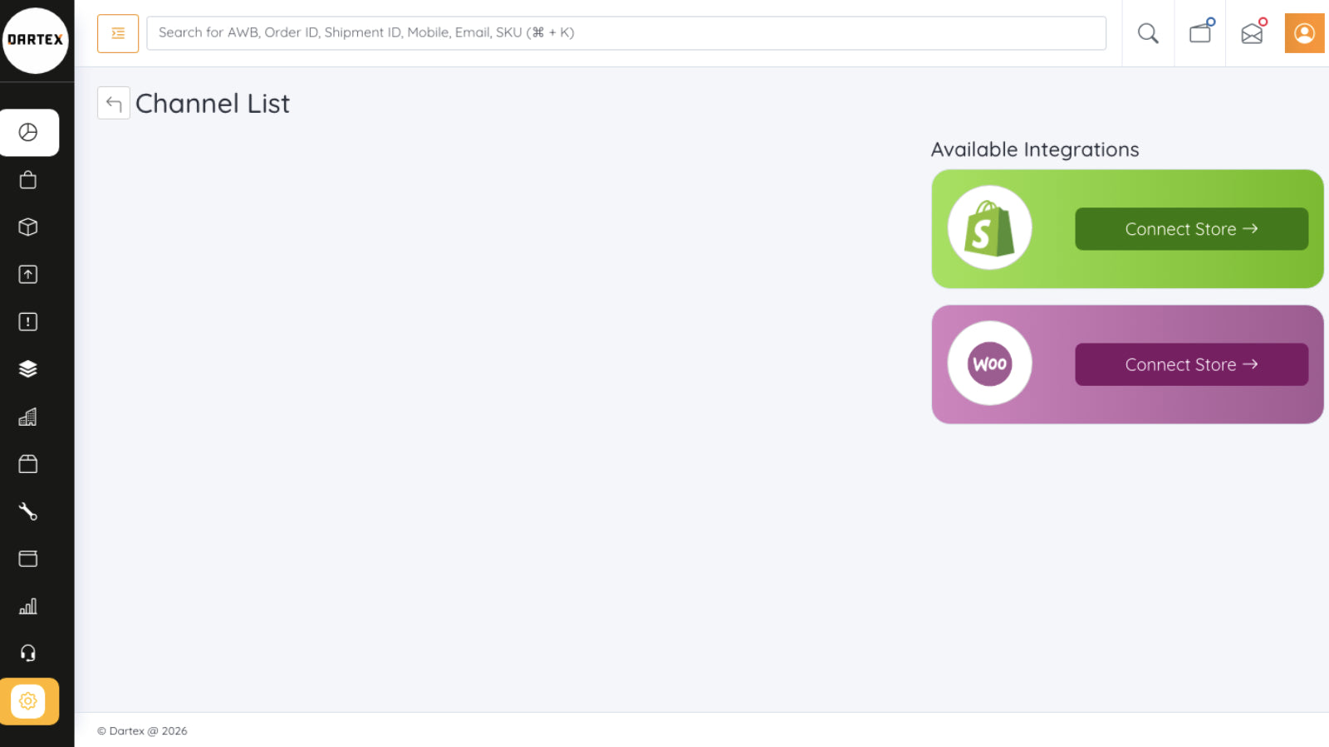This screenshot has width=1329, height=747.
Task: Click the magnifier search icon in header
Action: (1148, 33)
